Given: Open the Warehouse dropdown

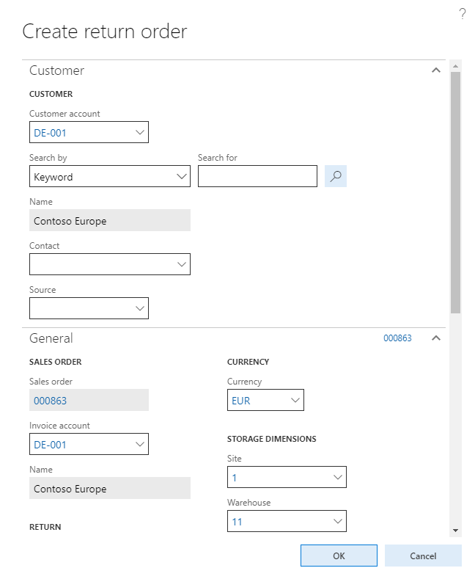Looking at the screenshot, I should click(338, 521).
